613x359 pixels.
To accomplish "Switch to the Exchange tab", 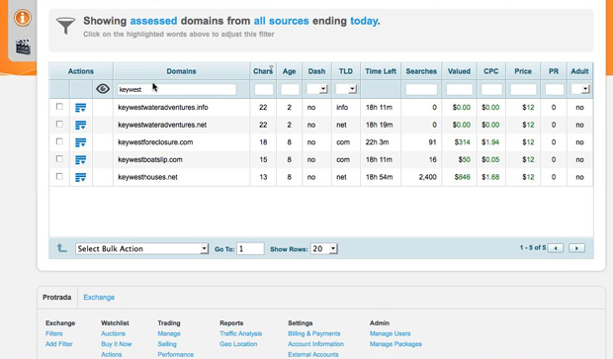I will click(99, 298).
